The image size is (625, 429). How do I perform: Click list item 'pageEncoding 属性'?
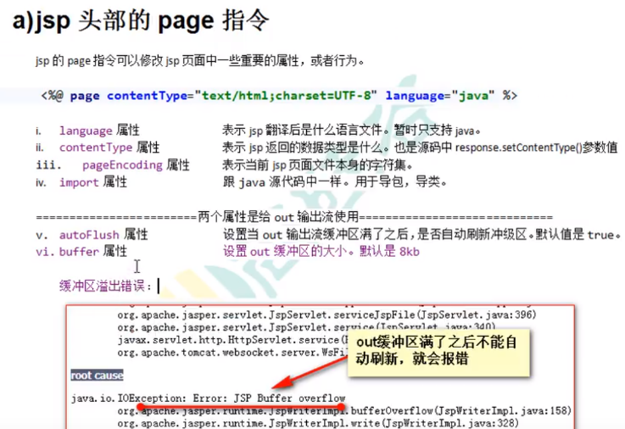click(x=136, y=165)
